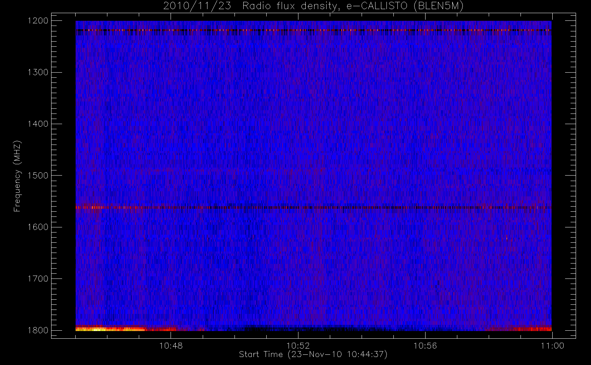This screenshot has height=365, width=591.
Task: Click the 10:56 time axis label
Action: tap(425, 346)
